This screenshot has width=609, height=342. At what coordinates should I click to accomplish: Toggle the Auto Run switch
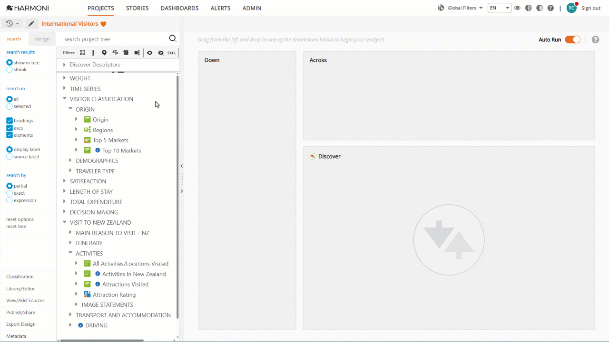[572, 39]
